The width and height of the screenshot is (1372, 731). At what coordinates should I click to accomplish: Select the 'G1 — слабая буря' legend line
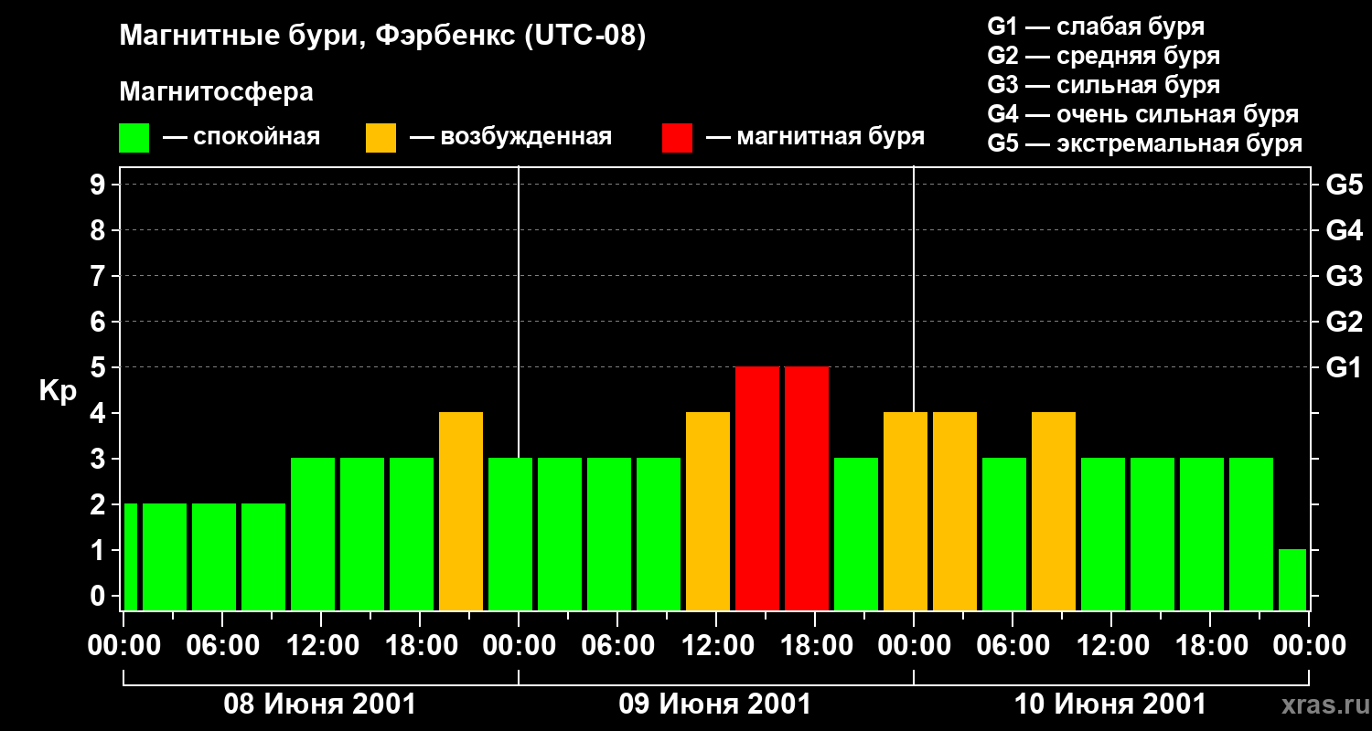pyautogui.click(x=1096, y=26)
